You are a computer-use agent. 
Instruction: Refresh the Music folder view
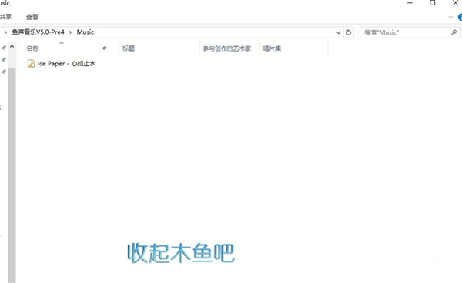pyautogui.click(x=349, y=32)
